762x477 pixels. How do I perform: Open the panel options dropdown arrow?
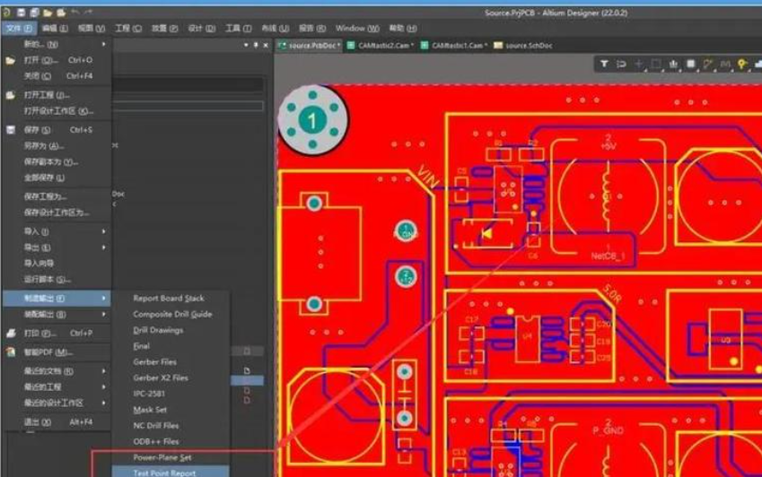point(246,45)
